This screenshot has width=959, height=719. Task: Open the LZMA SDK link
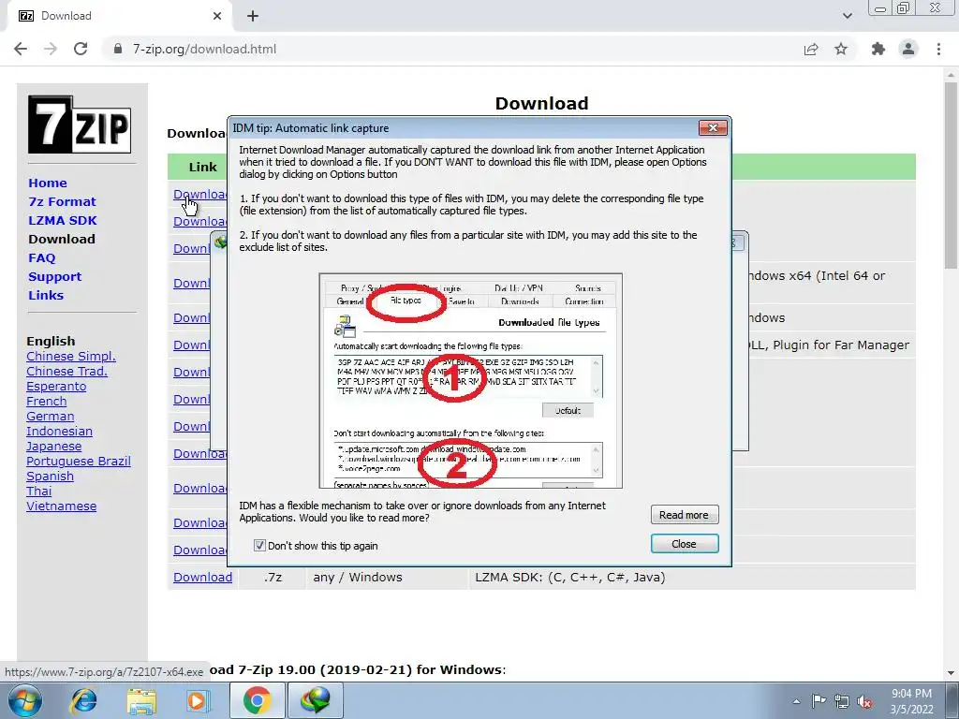point(63,220)
